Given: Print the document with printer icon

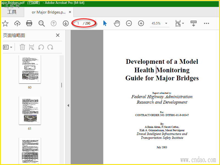Looking at the screenshot, I should click(29, 23).
